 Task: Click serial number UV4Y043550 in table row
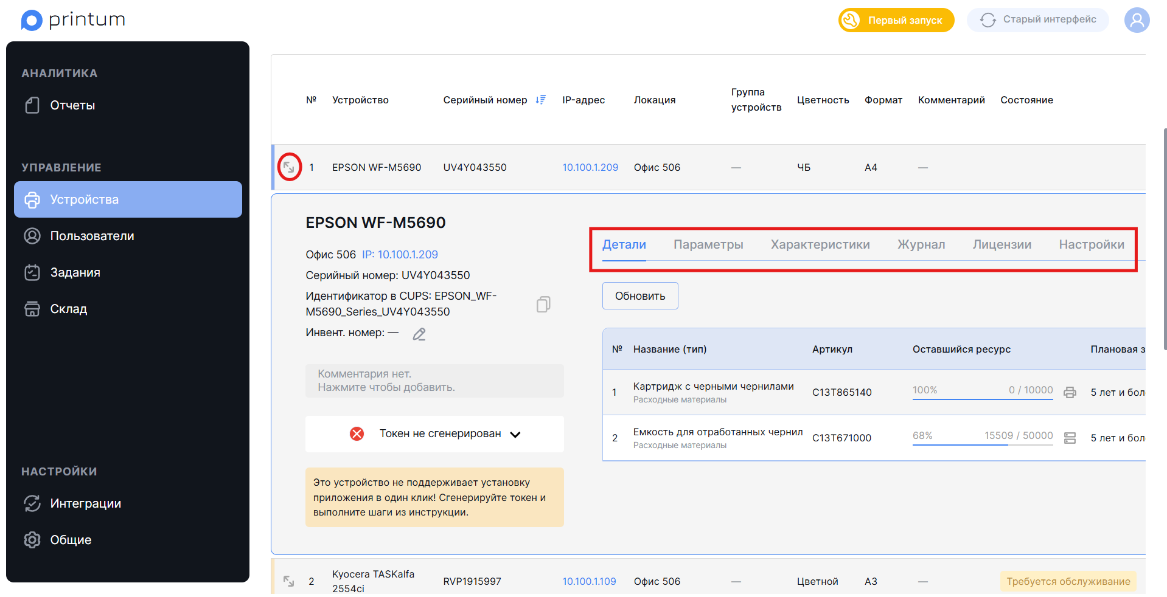click(475, 167)
